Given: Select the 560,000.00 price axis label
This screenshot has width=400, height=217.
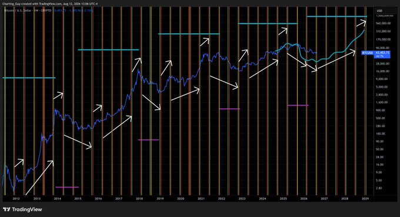Looking at the screenshot, I should pyautogui.click(x=384, y=23).
